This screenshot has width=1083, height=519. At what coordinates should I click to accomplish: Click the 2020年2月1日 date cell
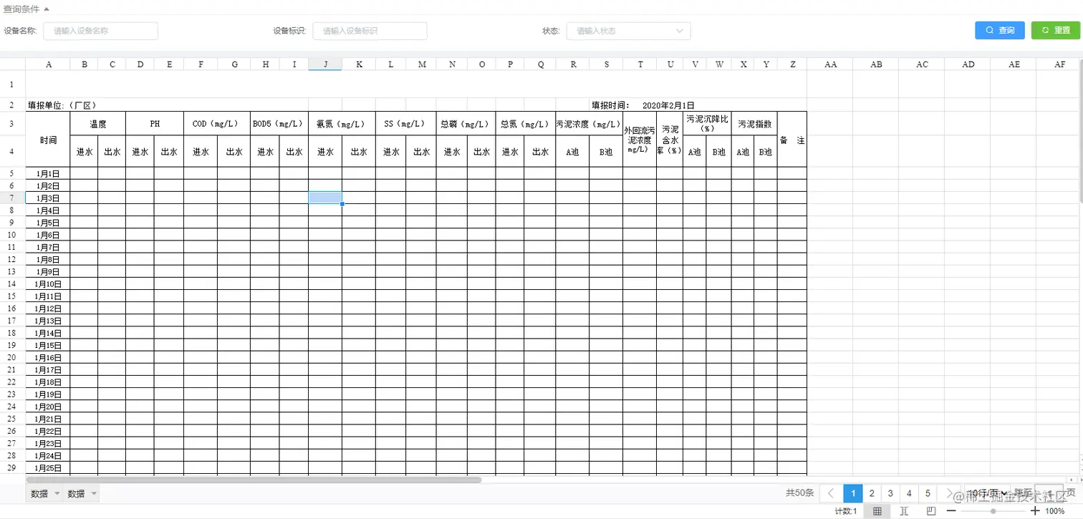(x=668, y=105)
